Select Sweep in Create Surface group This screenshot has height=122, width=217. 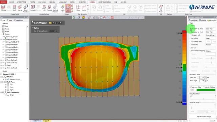pyautogui.click(x=50, y=8)
